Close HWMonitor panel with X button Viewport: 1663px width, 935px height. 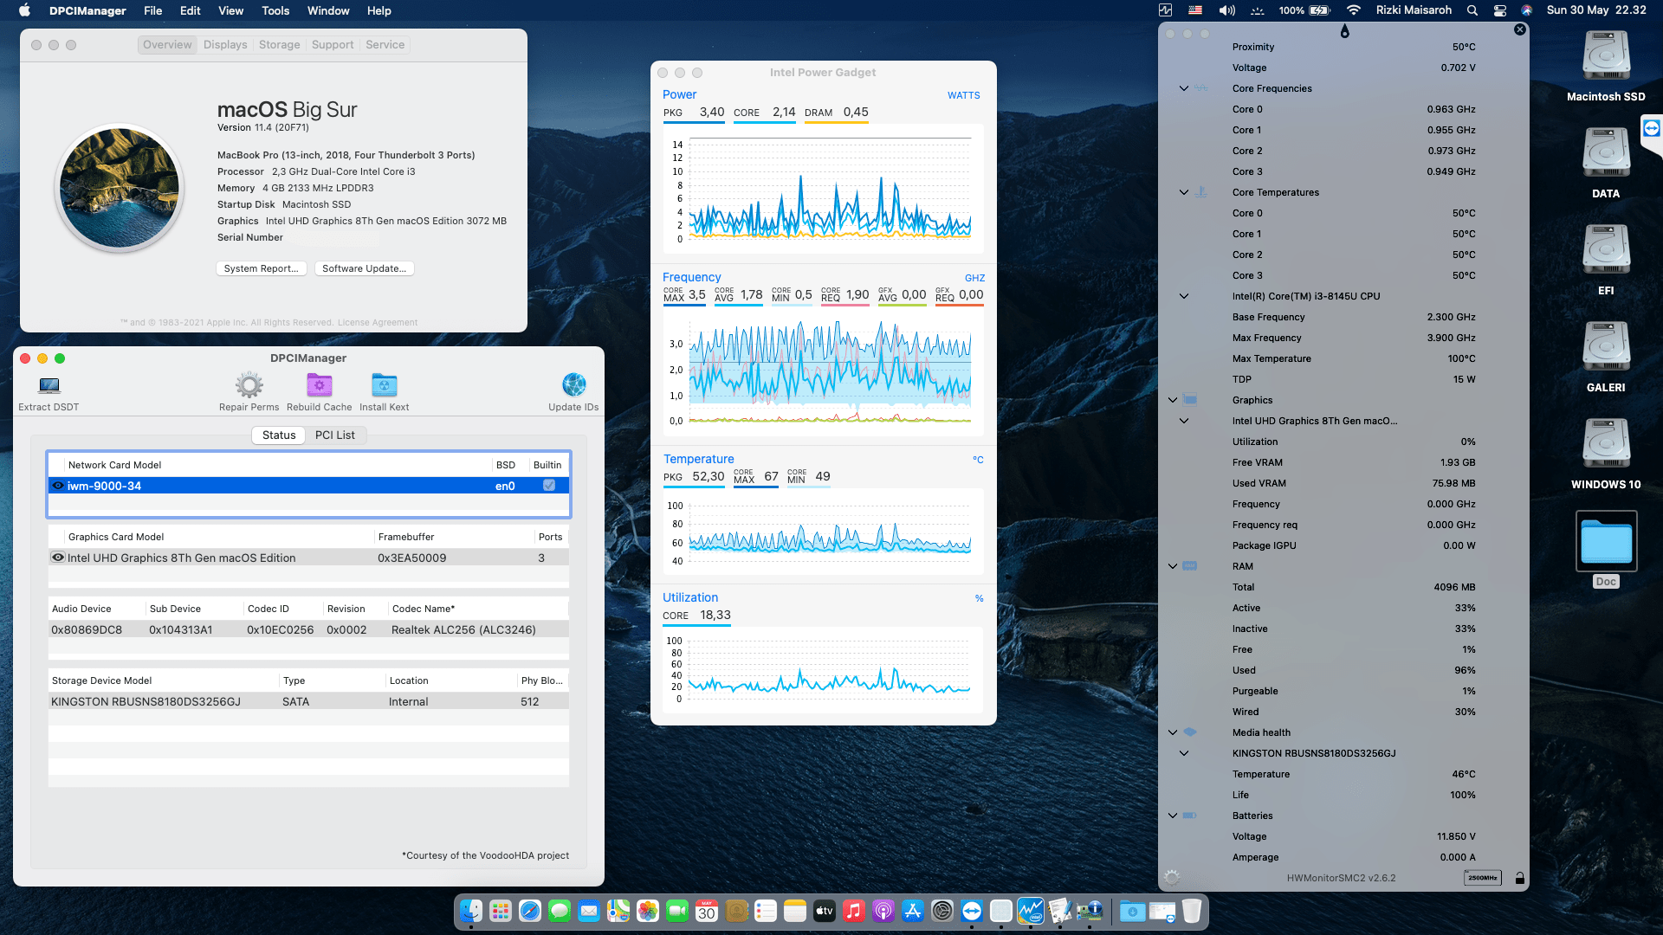[1520, 29]
